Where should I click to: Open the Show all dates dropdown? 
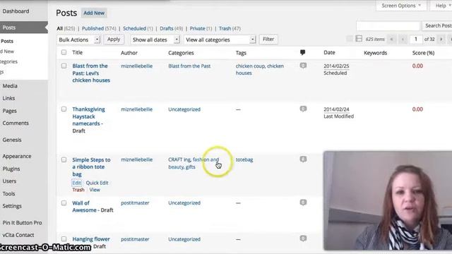pyautogui.click(x=155, y=40)
